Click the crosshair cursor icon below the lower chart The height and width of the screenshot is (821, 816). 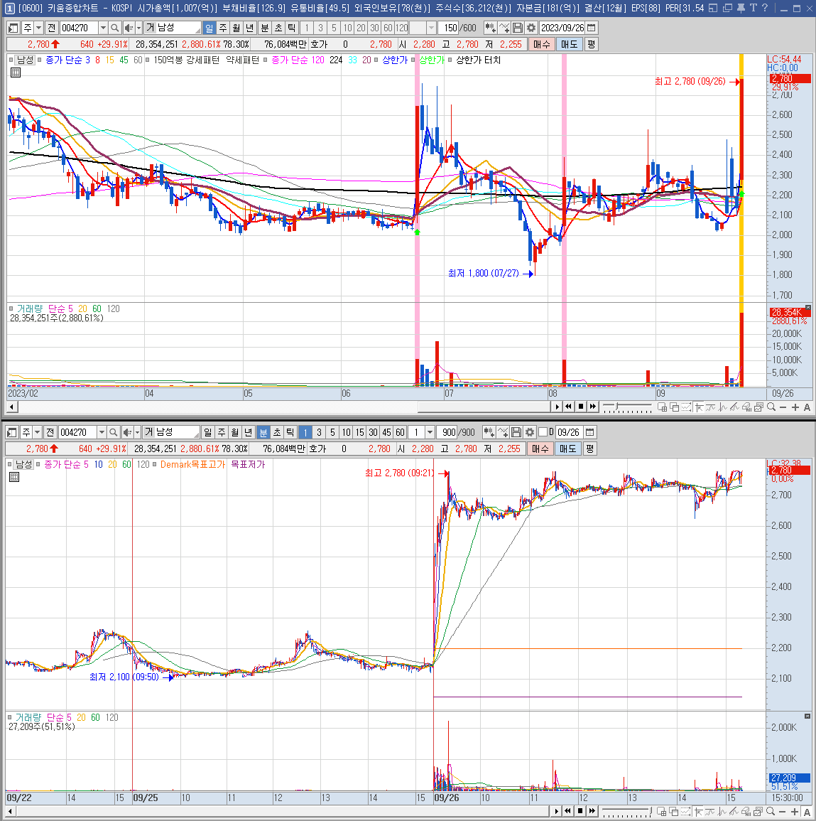click(699, 811)
